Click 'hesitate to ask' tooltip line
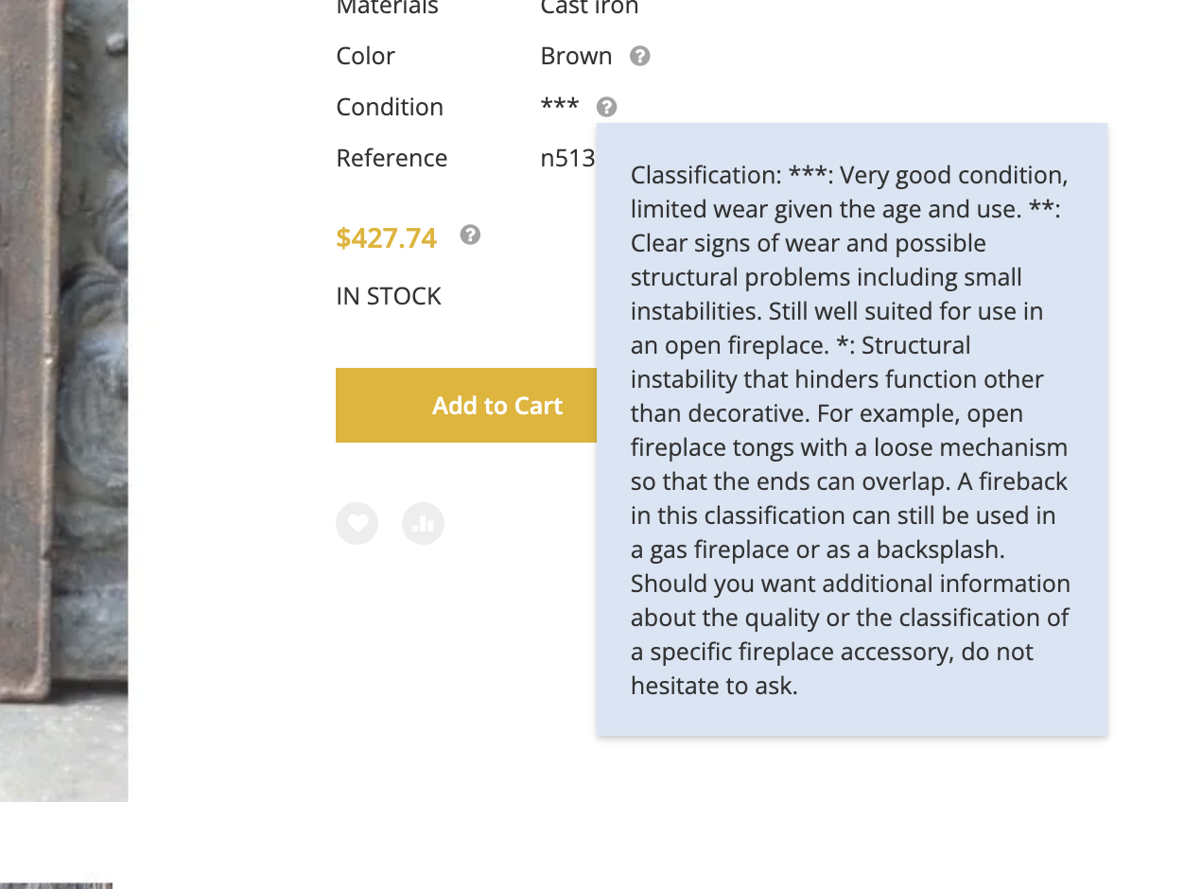The width and height of the screenshot is (1184, 889). coord(714,686)
